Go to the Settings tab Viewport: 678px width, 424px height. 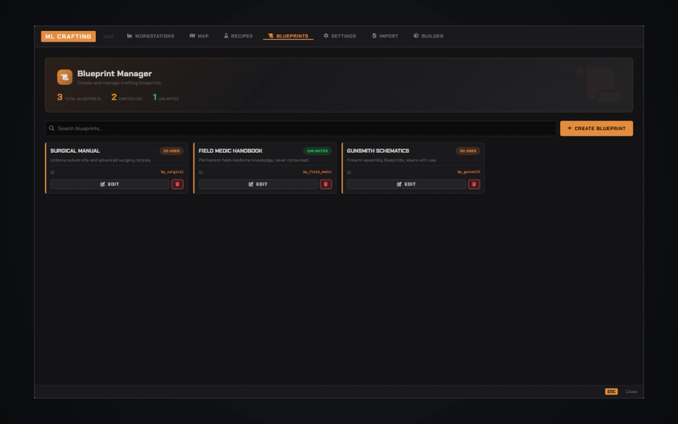click(x=340, y=36)
